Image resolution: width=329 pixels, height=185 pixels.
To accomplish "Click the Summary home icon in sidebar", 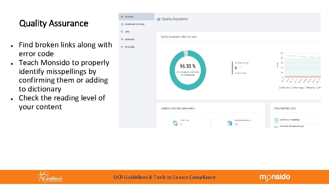I will click(x=122, y=16).
